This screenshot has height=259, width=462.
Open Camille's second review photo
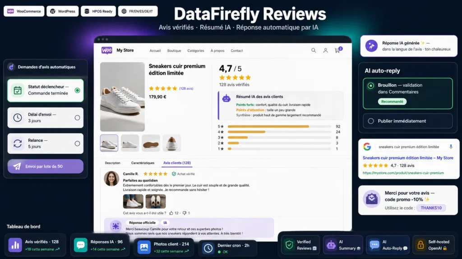[x=156, y=201]
